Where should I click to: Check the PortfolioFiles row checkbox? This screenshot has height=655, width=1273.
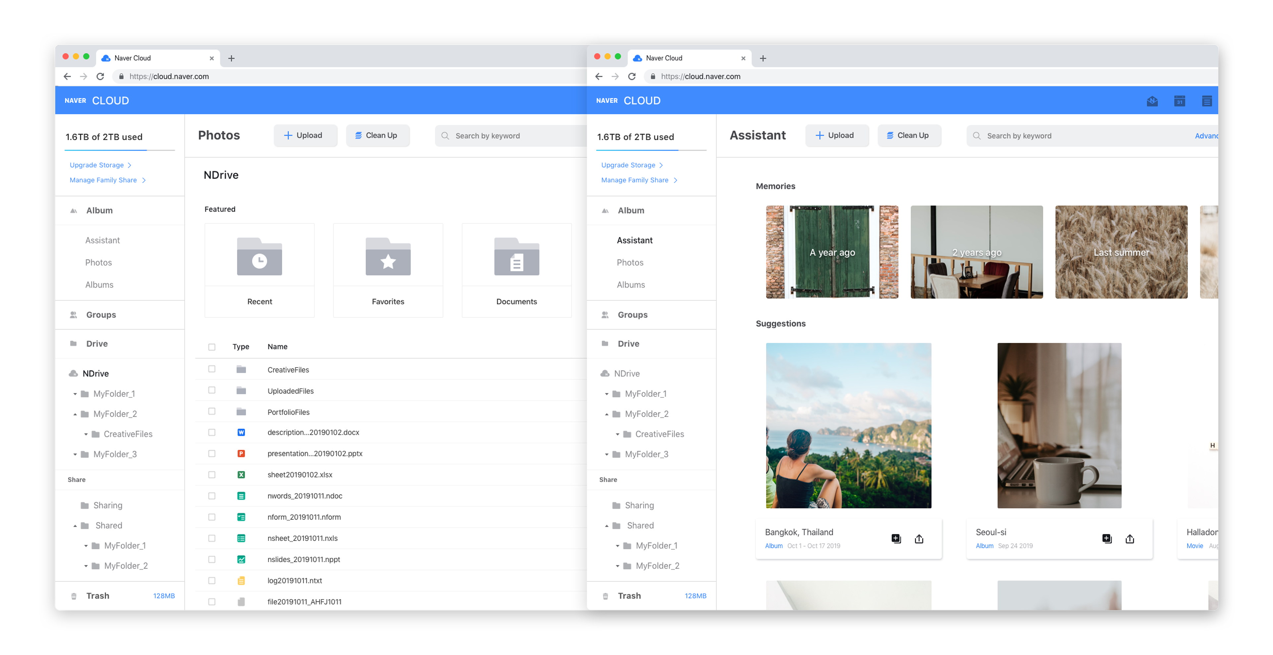tap(212, 411)
